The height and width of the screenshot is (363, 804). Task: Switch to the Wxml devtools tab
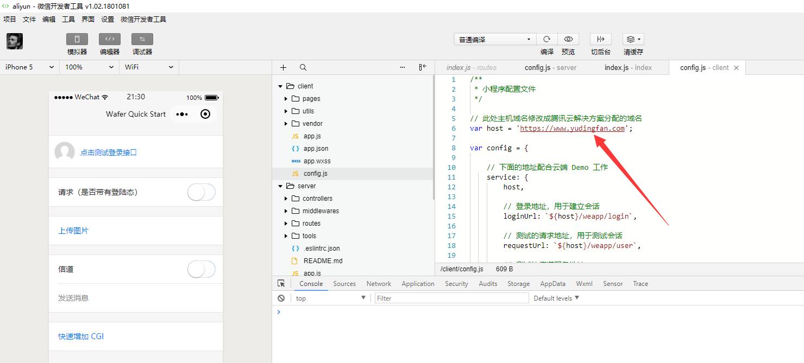pyautogui.click(x=584, y=283)
